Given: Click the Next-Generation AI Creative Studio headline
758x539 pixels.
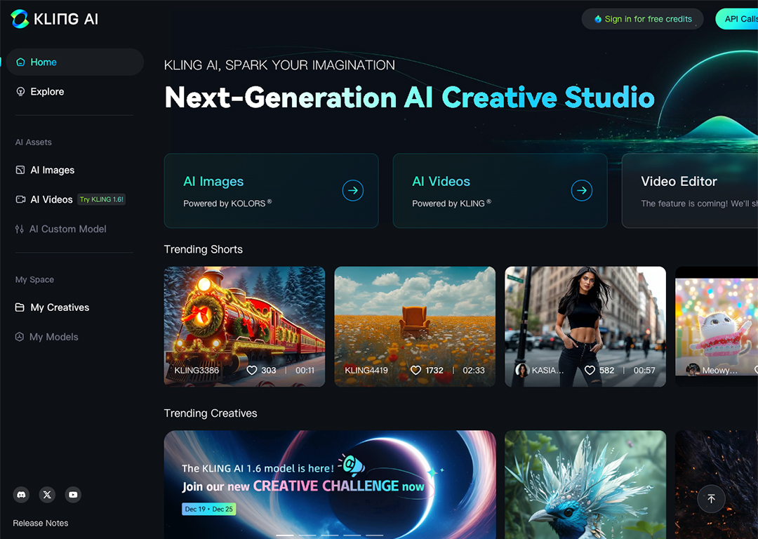Looking at the screenshot, I should (x=409, y=97).
